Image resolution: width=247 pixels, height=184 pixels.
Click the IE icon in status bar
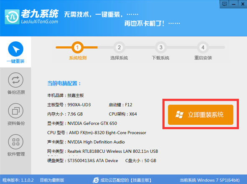[x=96, y=180]
